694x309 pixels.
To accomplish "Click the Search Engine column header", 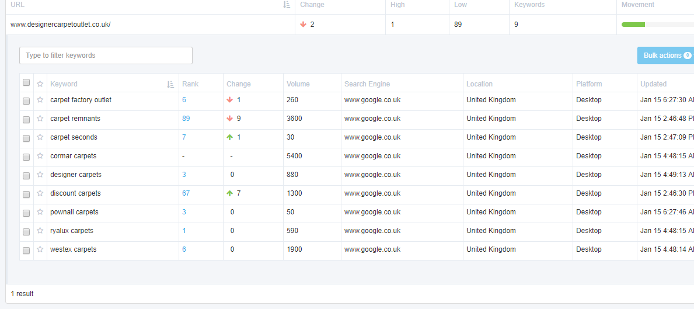I will [367, 84].
